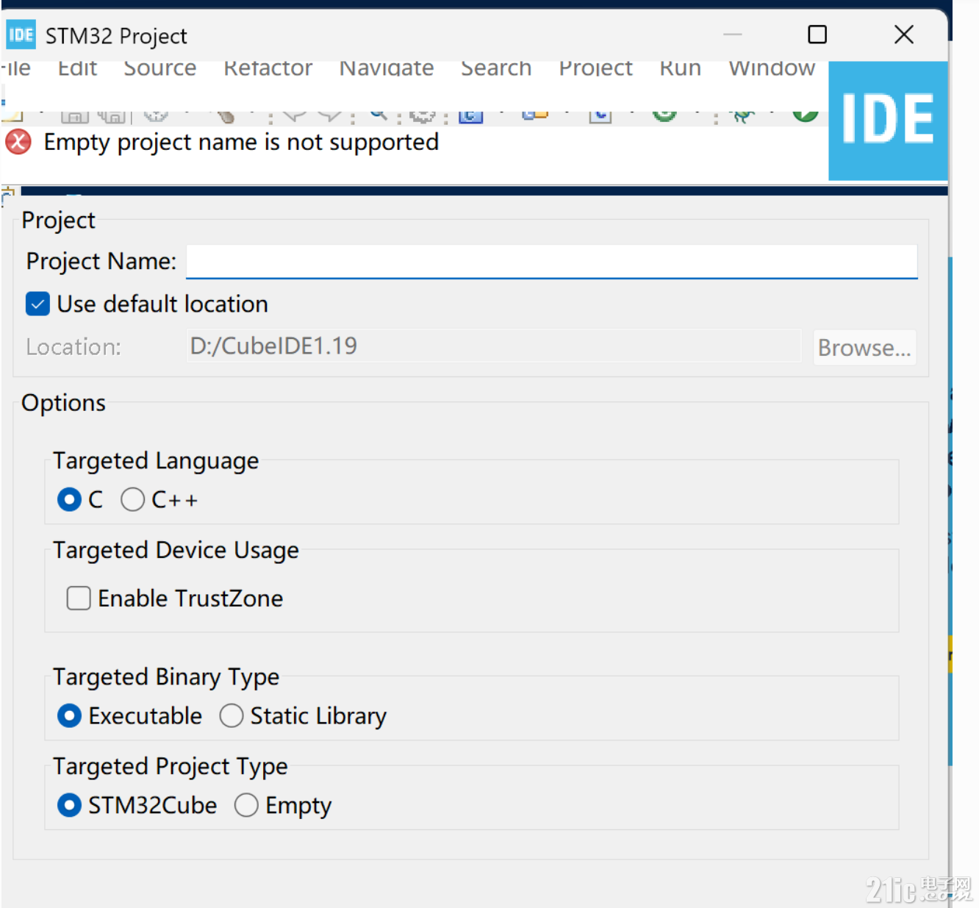Select Empty project type
Screen dimensions: 979x908
[246, 805]
